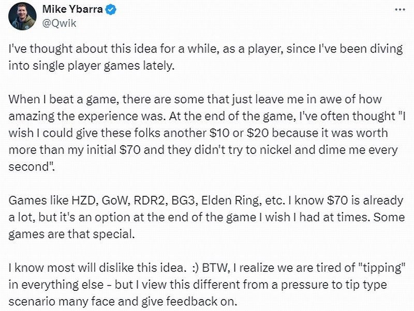This screenshot has width=414, height=311.
Task: Click the word "BTW" in the last paragraph
Action: (212, 268)
